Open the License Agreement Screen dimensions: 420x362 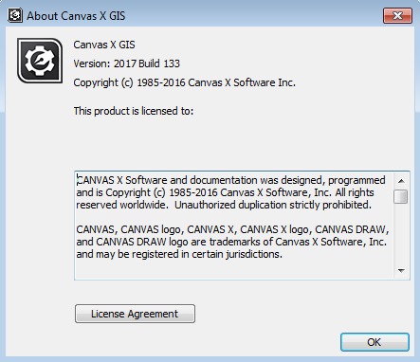coord(135,314)
